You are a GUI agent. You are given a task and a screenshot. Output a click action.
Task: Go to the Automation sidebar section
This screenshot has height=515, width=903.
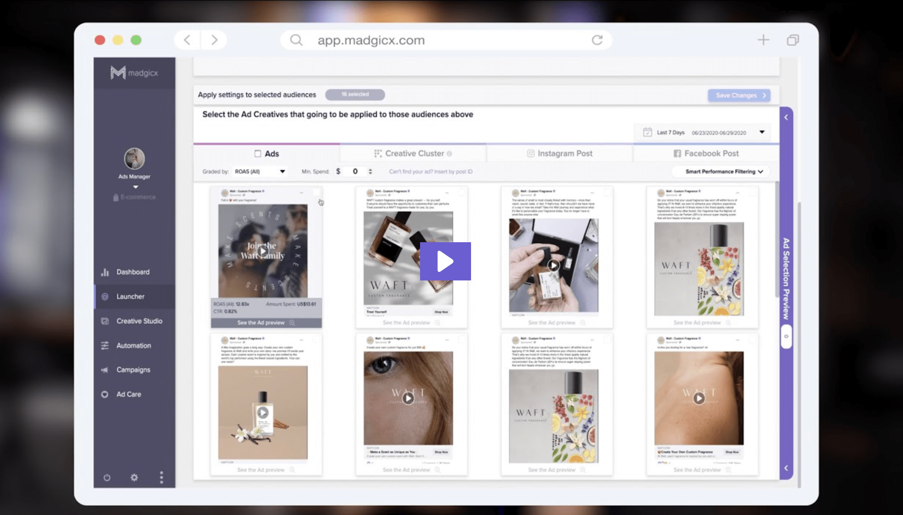[x=133, y=345]
